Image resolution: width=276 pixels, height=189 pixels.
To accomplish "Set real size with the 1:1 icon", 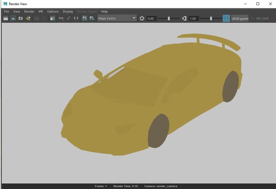I will (x=76, y=18).
